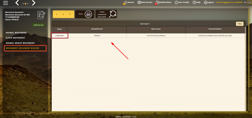Select the UNRESOLVED status cell
252x118 pixels.
pyautogui.click(x=60, y=35)
